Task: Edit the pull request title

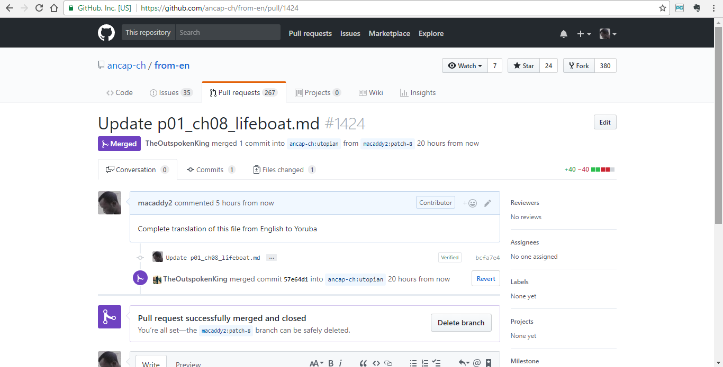Action: pos(605,122)
